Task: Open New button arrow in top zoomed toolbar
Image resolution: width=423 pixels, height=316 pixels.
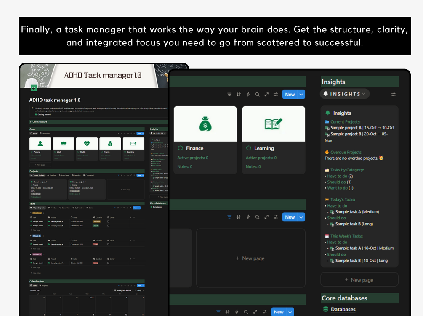Action: pos(301,94)
